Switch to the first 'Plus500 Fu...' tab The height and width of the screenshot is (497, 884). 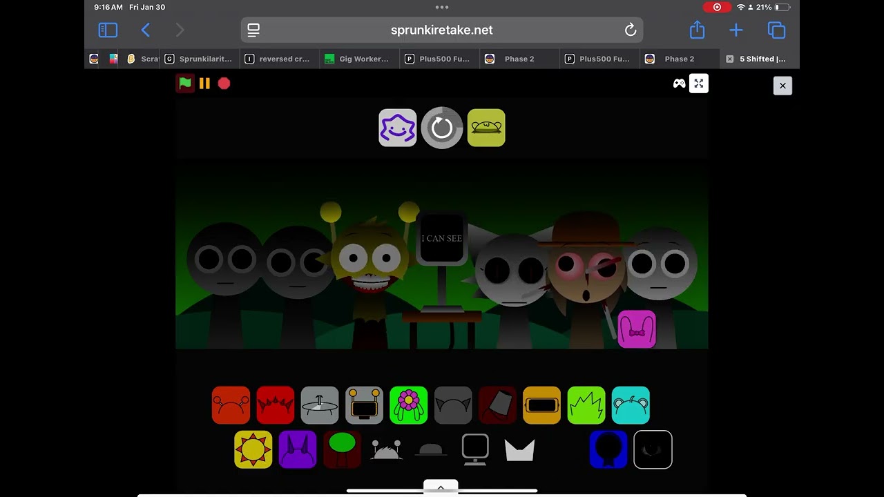(x=440, y=59)
